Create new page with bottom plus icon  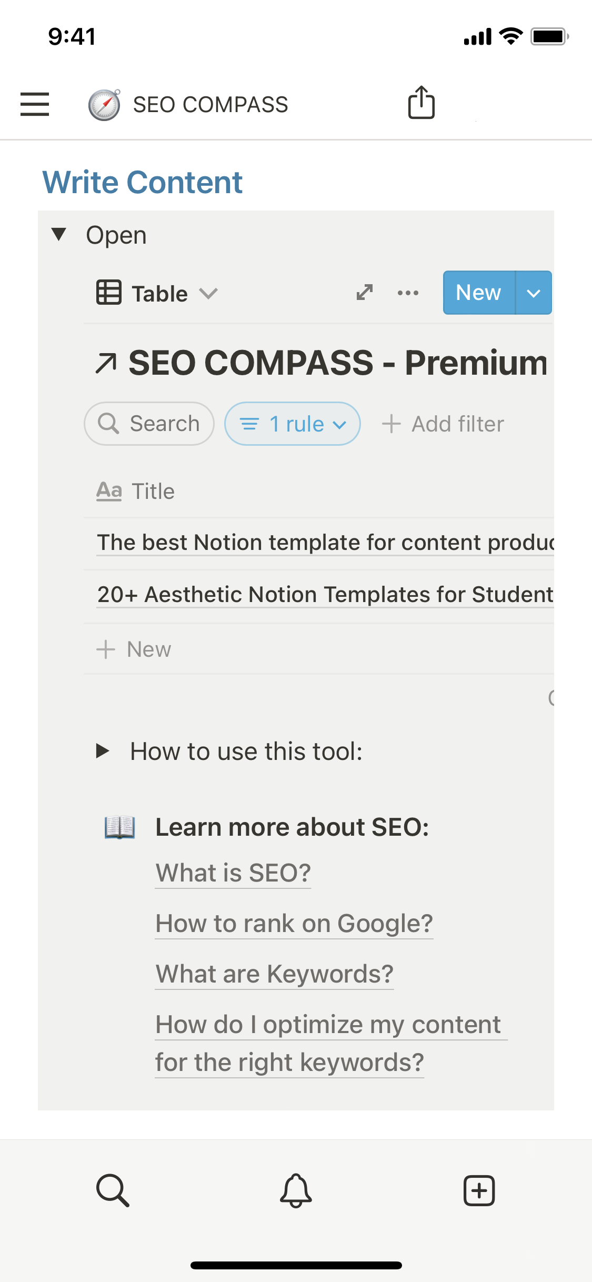pyautogui.click(x=479, y=1190)
